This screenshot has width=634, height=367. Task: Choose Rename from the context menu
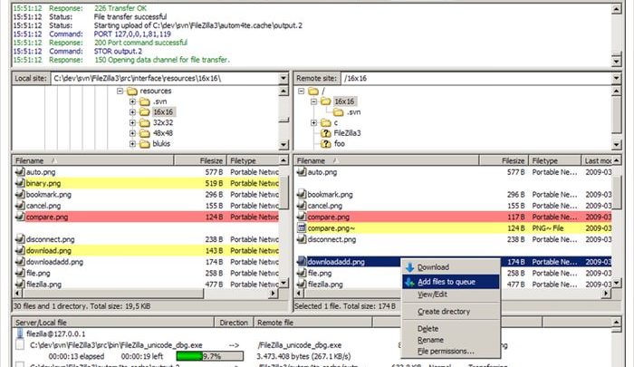click(451, 340)
